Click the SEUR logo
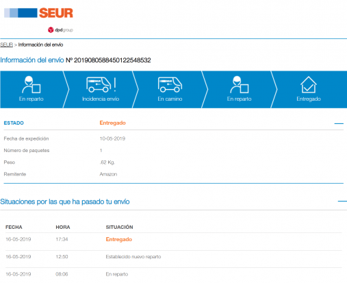The height and width of the screenshot is (283, 347). [38, 13]
